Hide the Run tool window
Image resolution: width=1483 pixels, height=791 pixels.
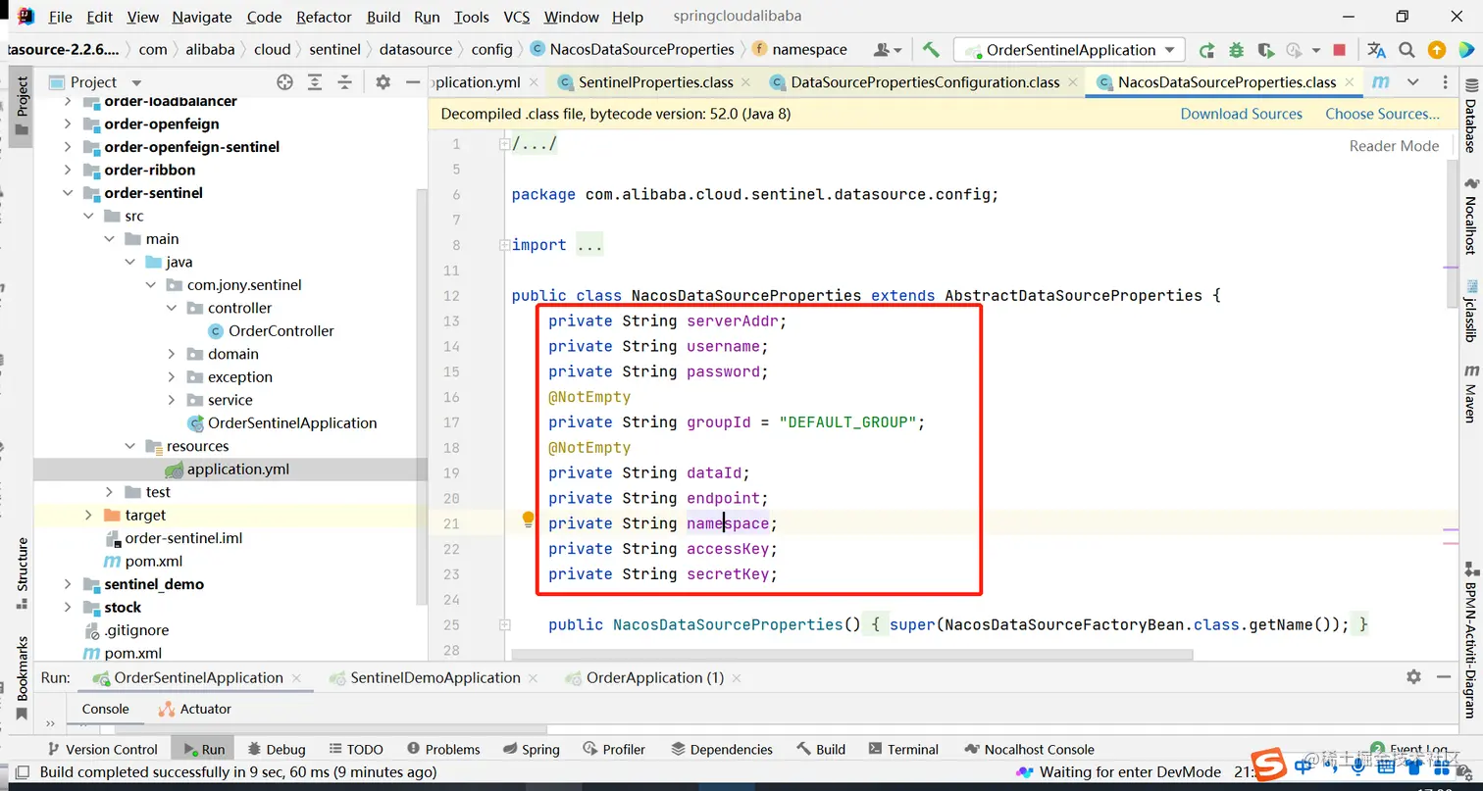(x=1443, y=676)
